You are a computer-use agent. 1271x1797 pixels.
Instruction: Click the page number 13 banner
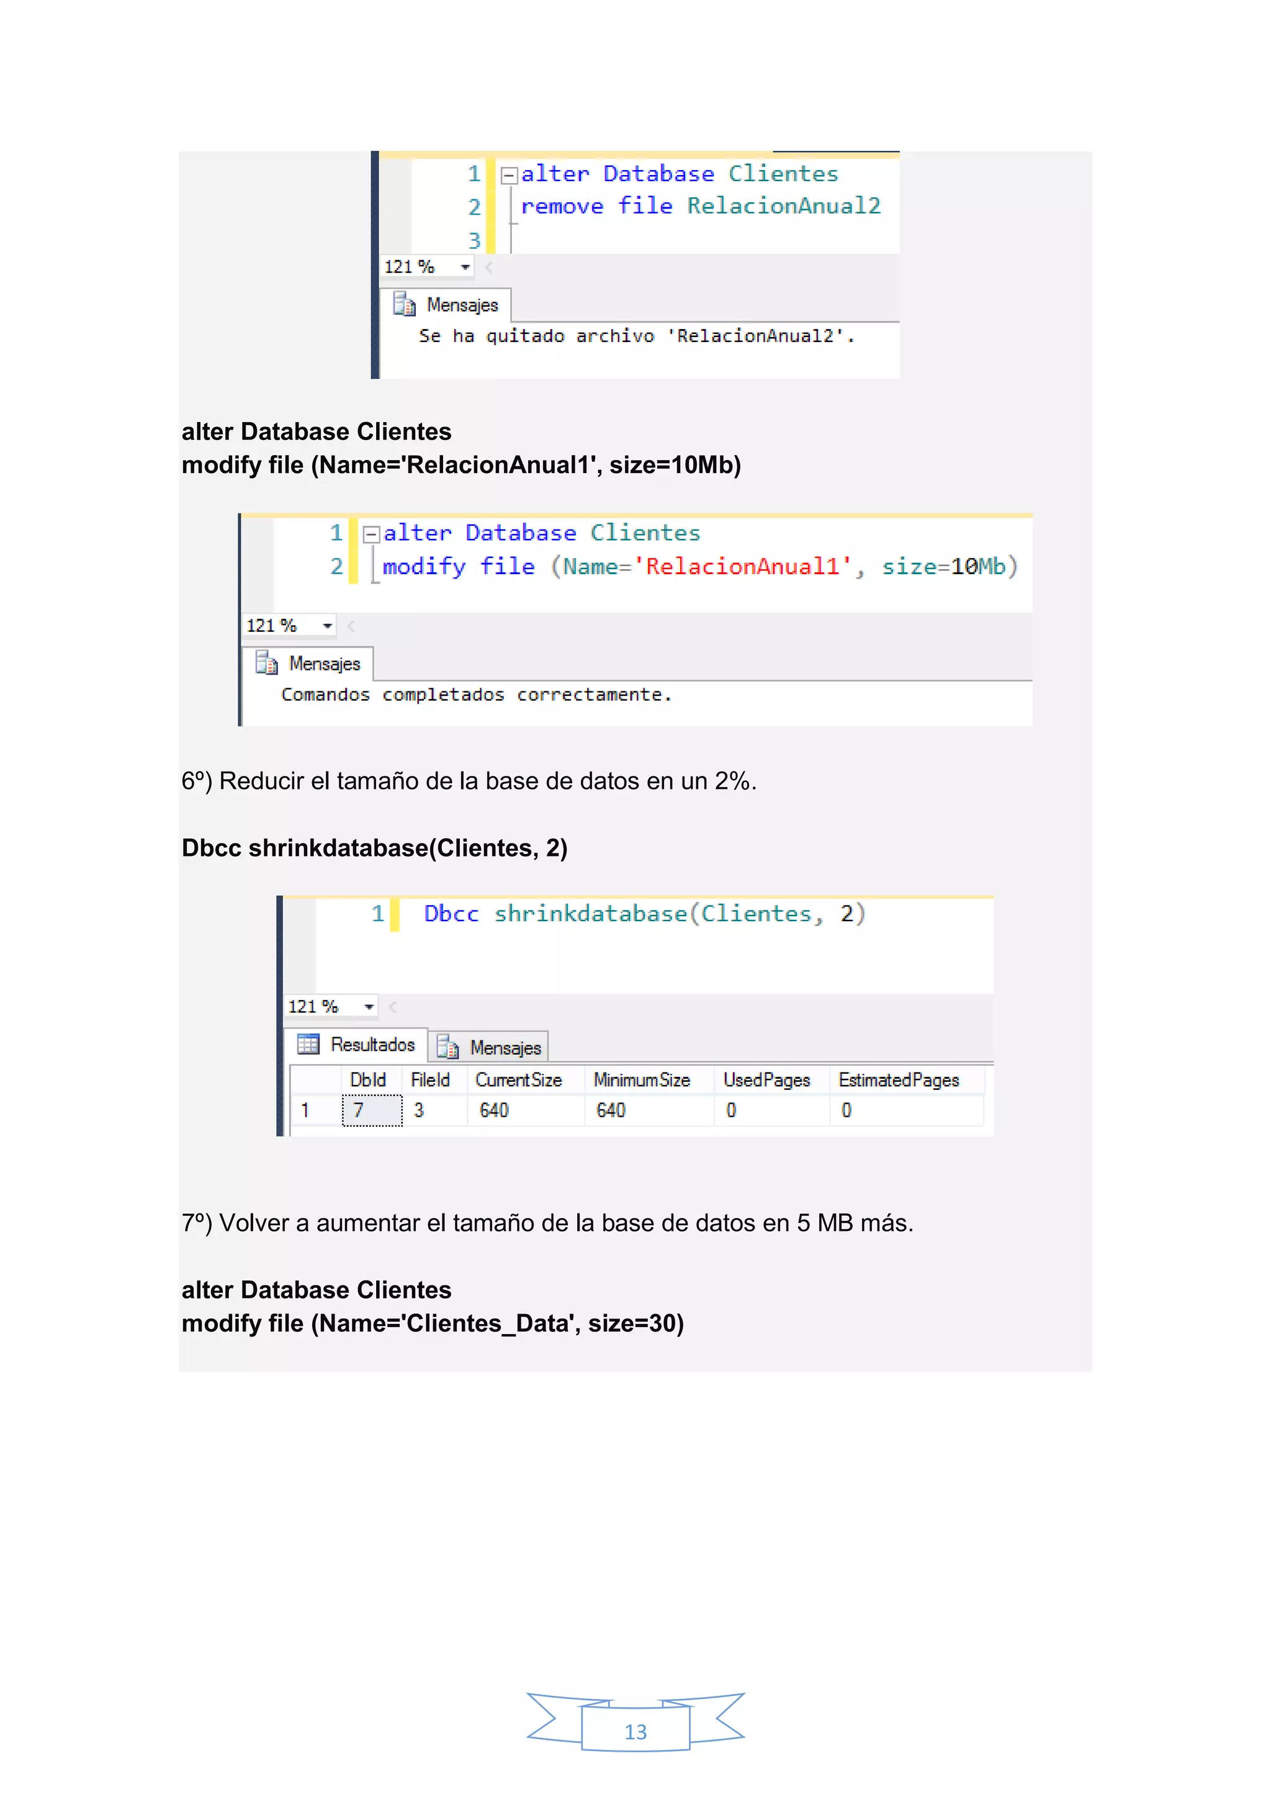click(x=635, y=1731)
